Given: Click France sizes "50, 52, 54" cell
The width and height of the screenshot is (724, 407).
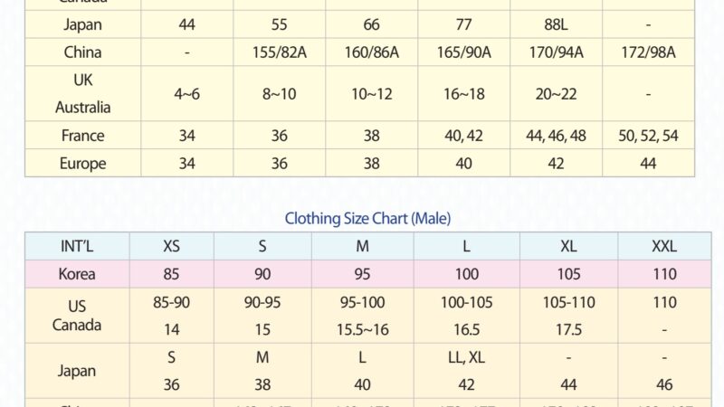Looking at the screenshot, I should [648, 136].
